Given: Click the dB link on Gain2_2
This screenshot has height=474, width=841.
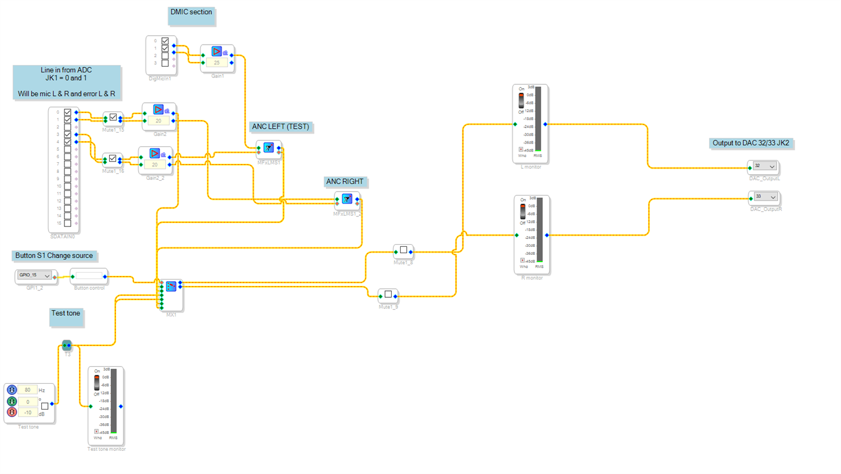Looking at the screenshot, I should pos(163,155).
